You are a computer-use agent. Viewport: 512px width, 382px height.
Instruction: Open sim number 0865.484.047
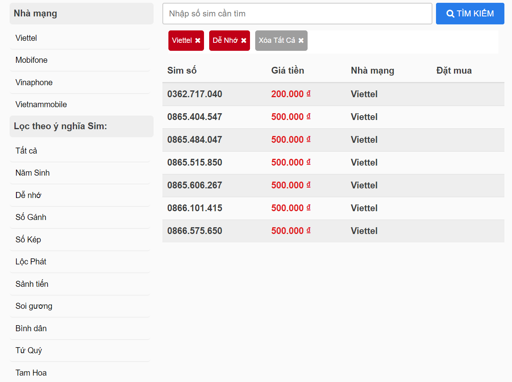[x=195, y=140]
